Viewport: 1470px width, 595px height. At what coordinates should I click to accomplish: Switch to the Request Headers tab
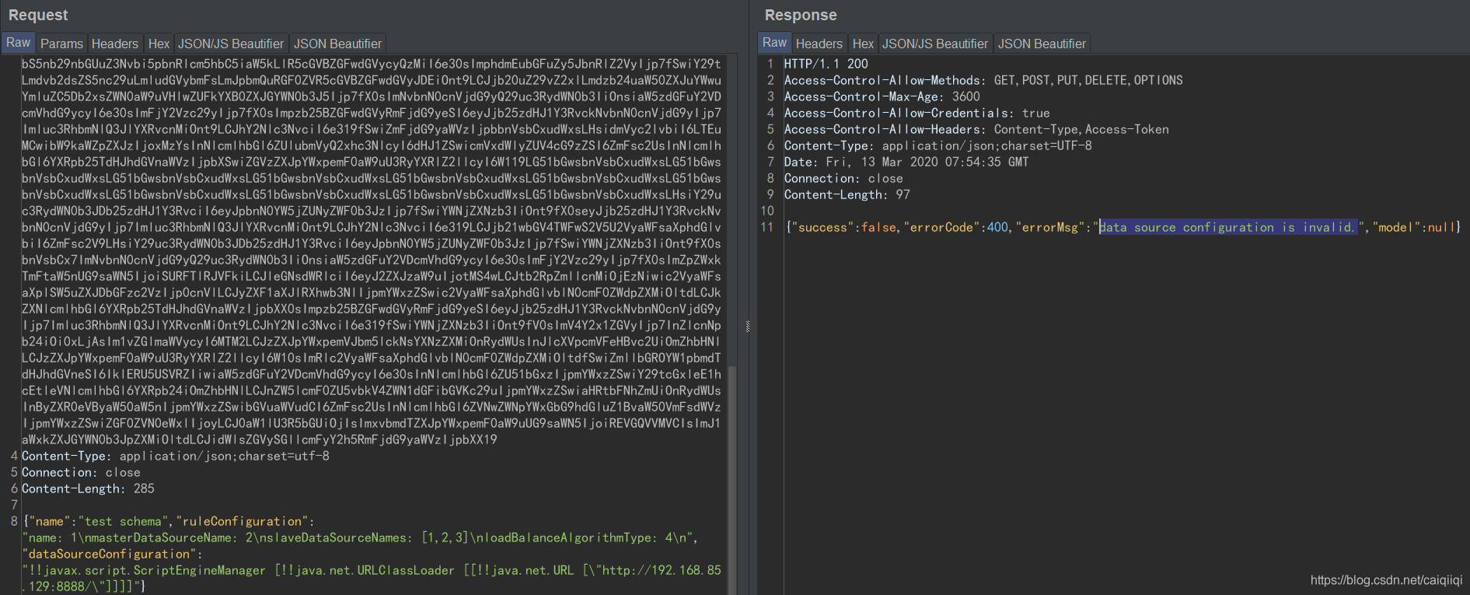coord(114,44)
